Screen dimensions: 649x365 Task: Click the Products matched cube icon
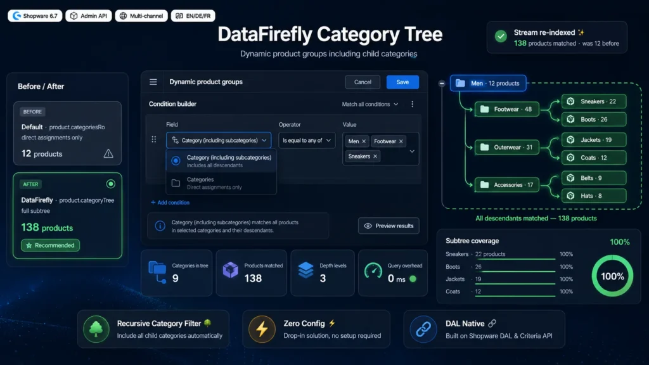pos(231,270)
